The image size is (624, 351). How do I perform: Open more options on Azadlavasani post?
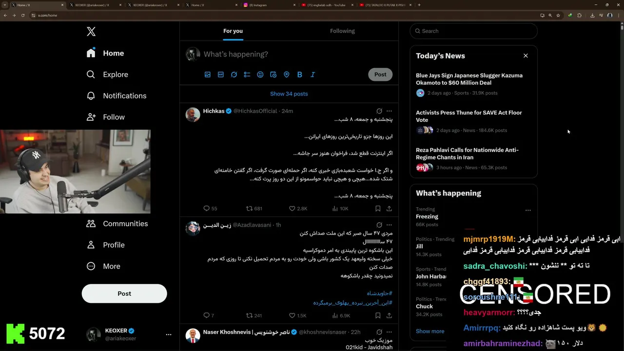point(389,225)
